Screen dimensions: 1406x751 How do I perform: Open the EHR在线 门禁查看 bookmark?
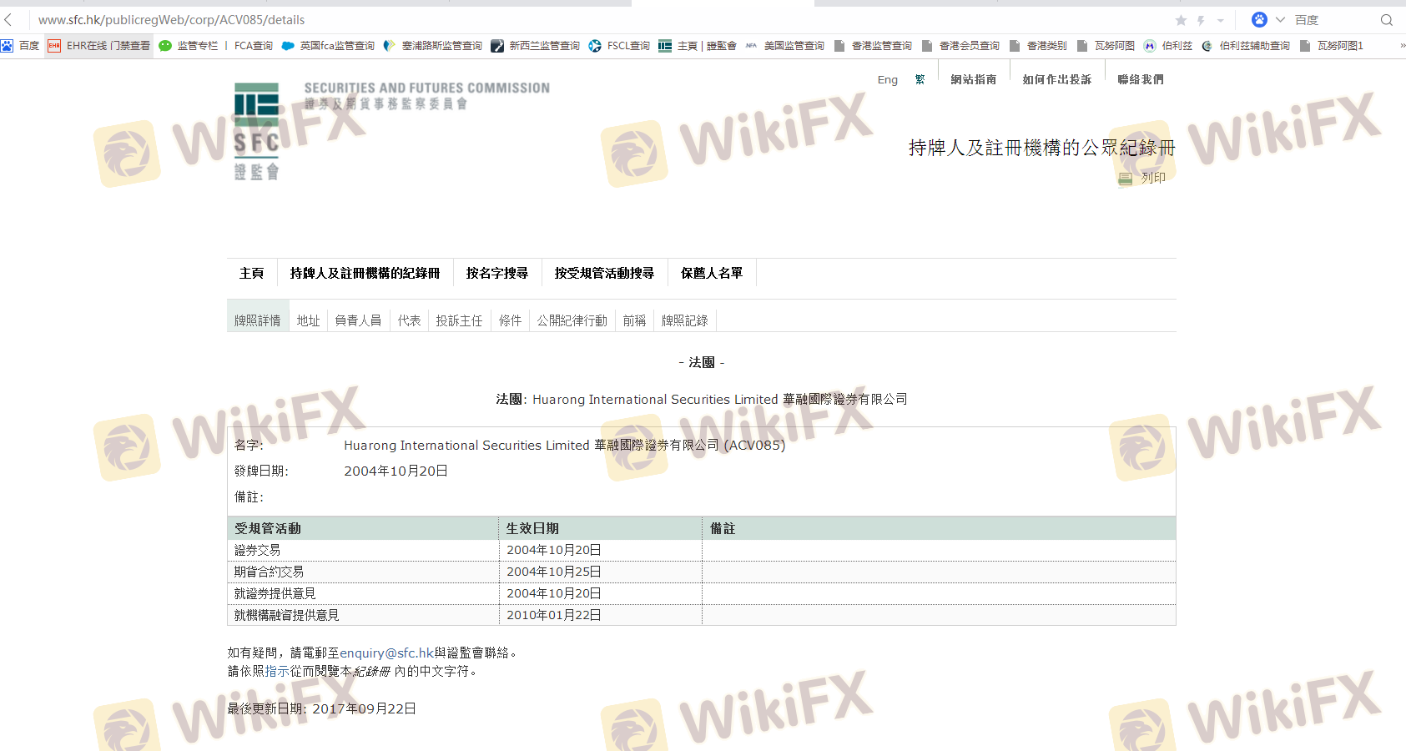[x=99, y=46]
